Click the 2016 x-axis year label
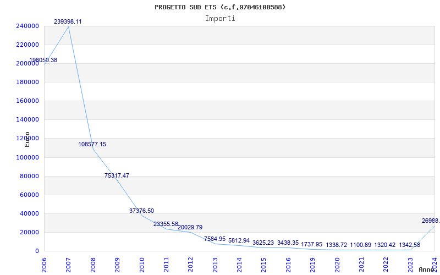Viewport: 440px width, 275px height. coord(288,265)
